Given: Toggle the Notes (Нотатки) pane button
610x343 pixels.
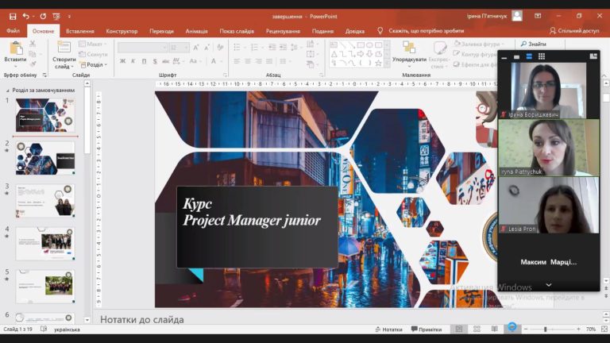Looking at the screenshot, I should pos(388,330).
